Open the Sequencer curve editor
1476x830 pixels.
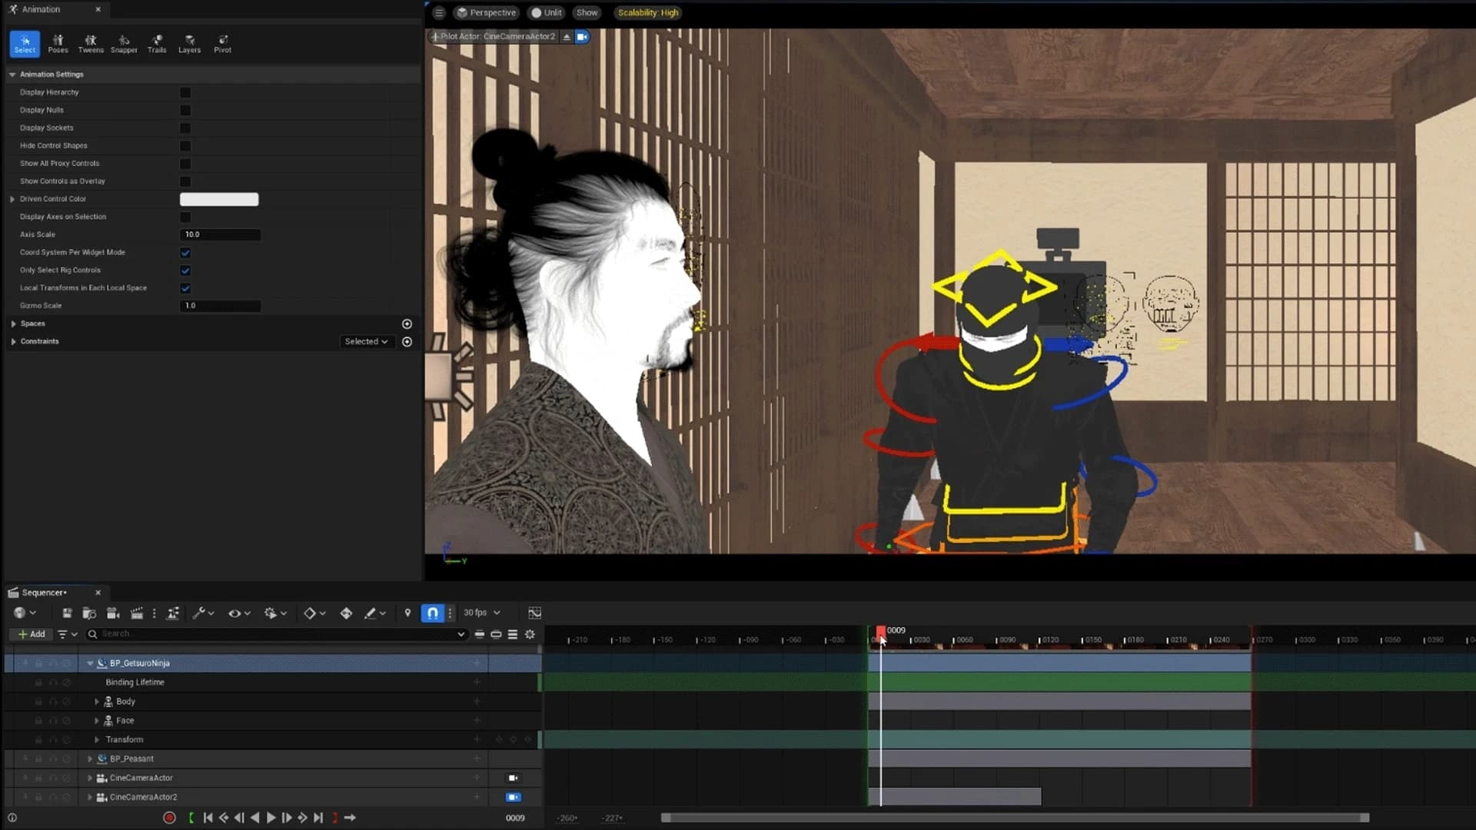(x=534, y=613)
